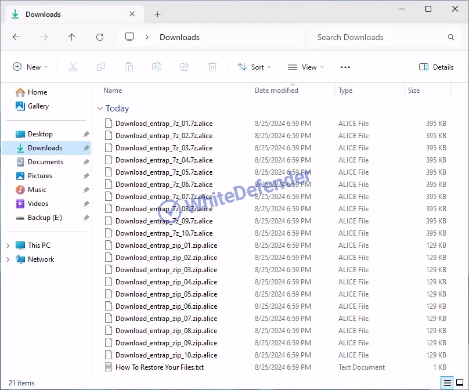This screenshot has width=469, height=390.
Task: Collapse the Today file group
Action: pyautogui.click(x=100, y=109)
